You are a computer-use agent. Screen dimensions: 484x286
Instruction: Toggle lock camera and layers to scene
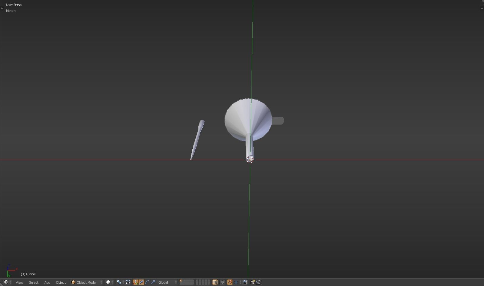215,282
